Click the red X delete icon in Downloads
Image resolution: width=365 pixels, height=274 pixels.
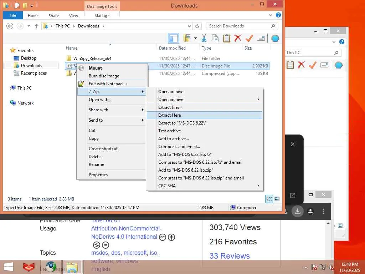click(x=238, y=38)
